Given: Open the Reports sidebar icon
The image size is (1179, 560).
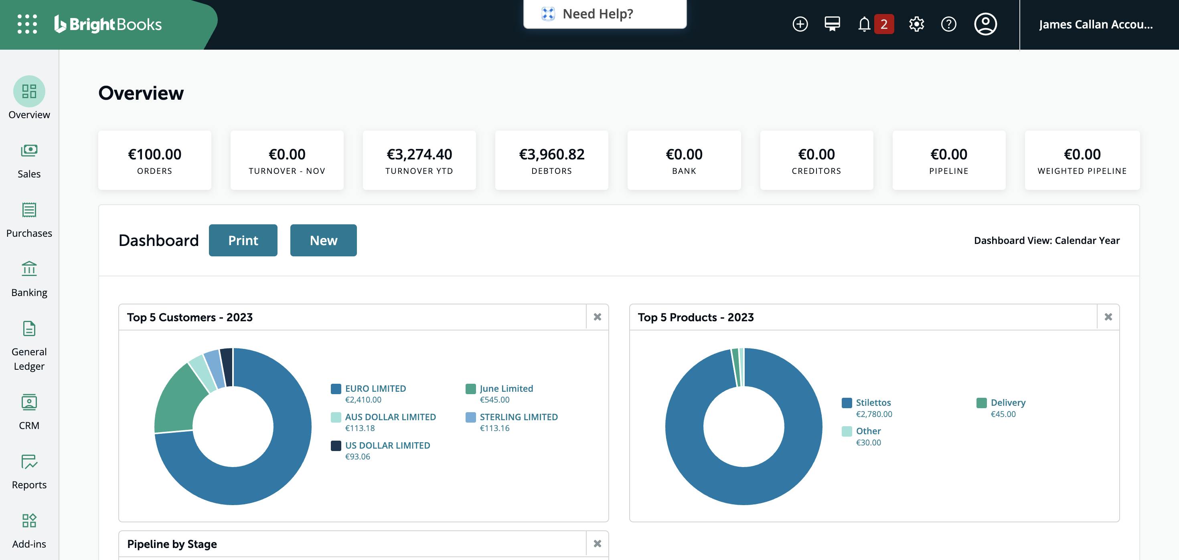Looking at the screenshot, I should [x=29, y=461].
